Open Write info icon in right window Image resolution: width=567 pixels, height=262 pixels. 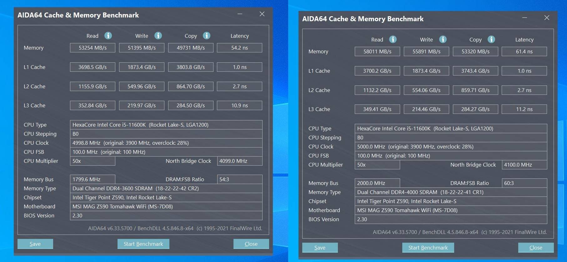443,39
